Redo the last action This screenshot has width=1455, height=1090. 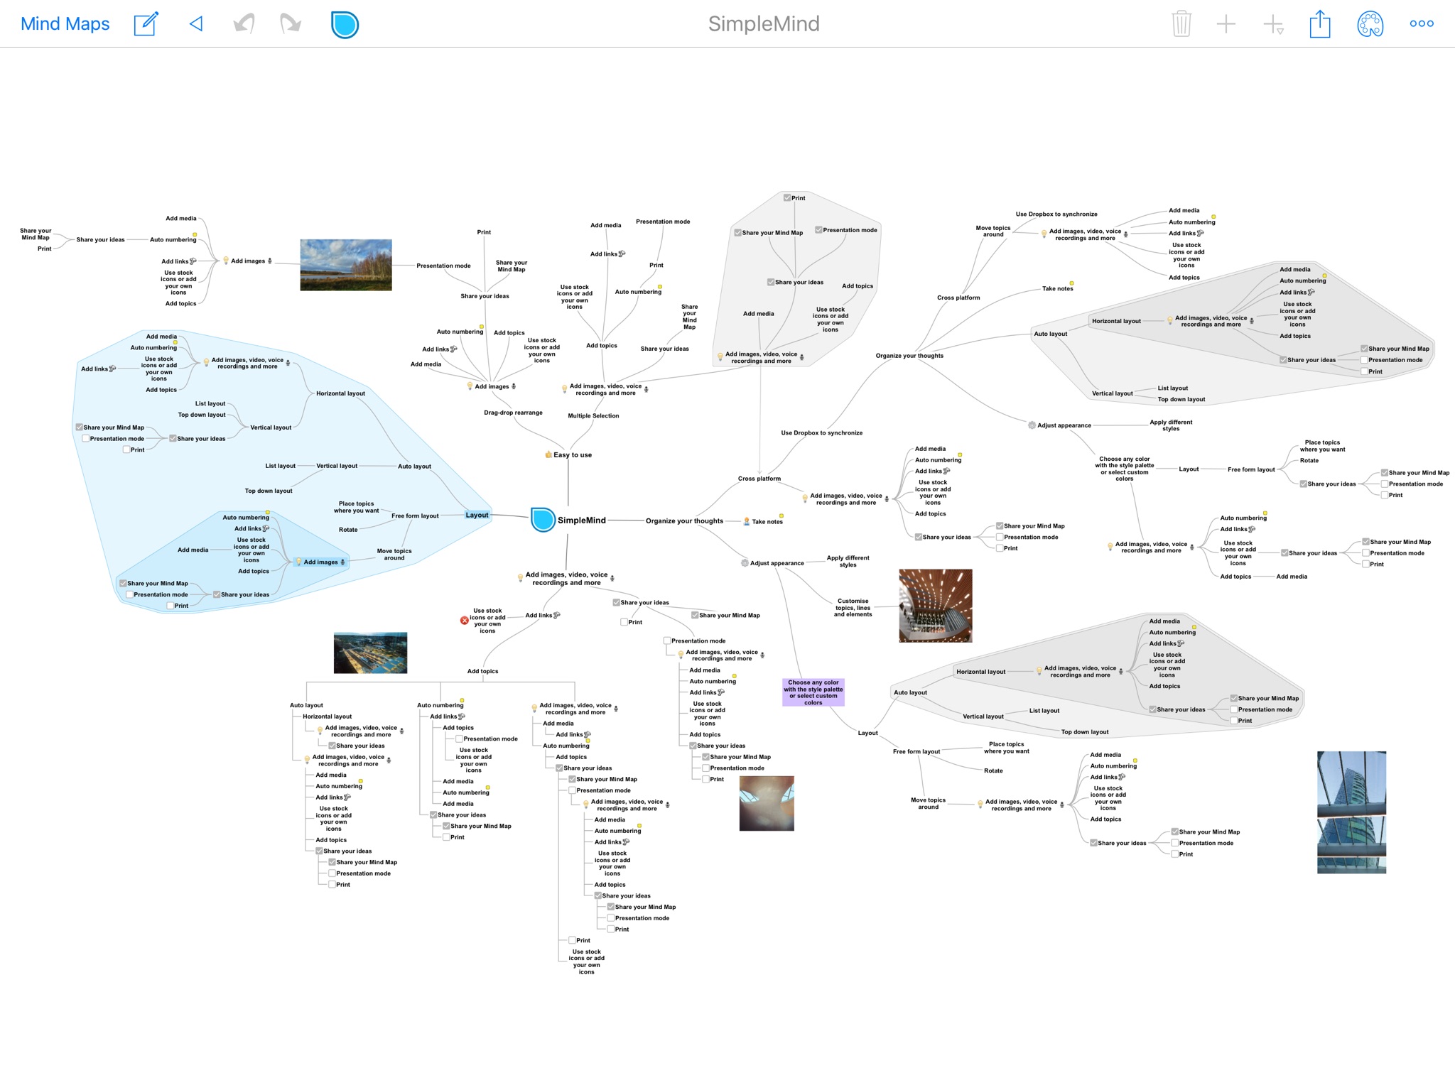291,23
